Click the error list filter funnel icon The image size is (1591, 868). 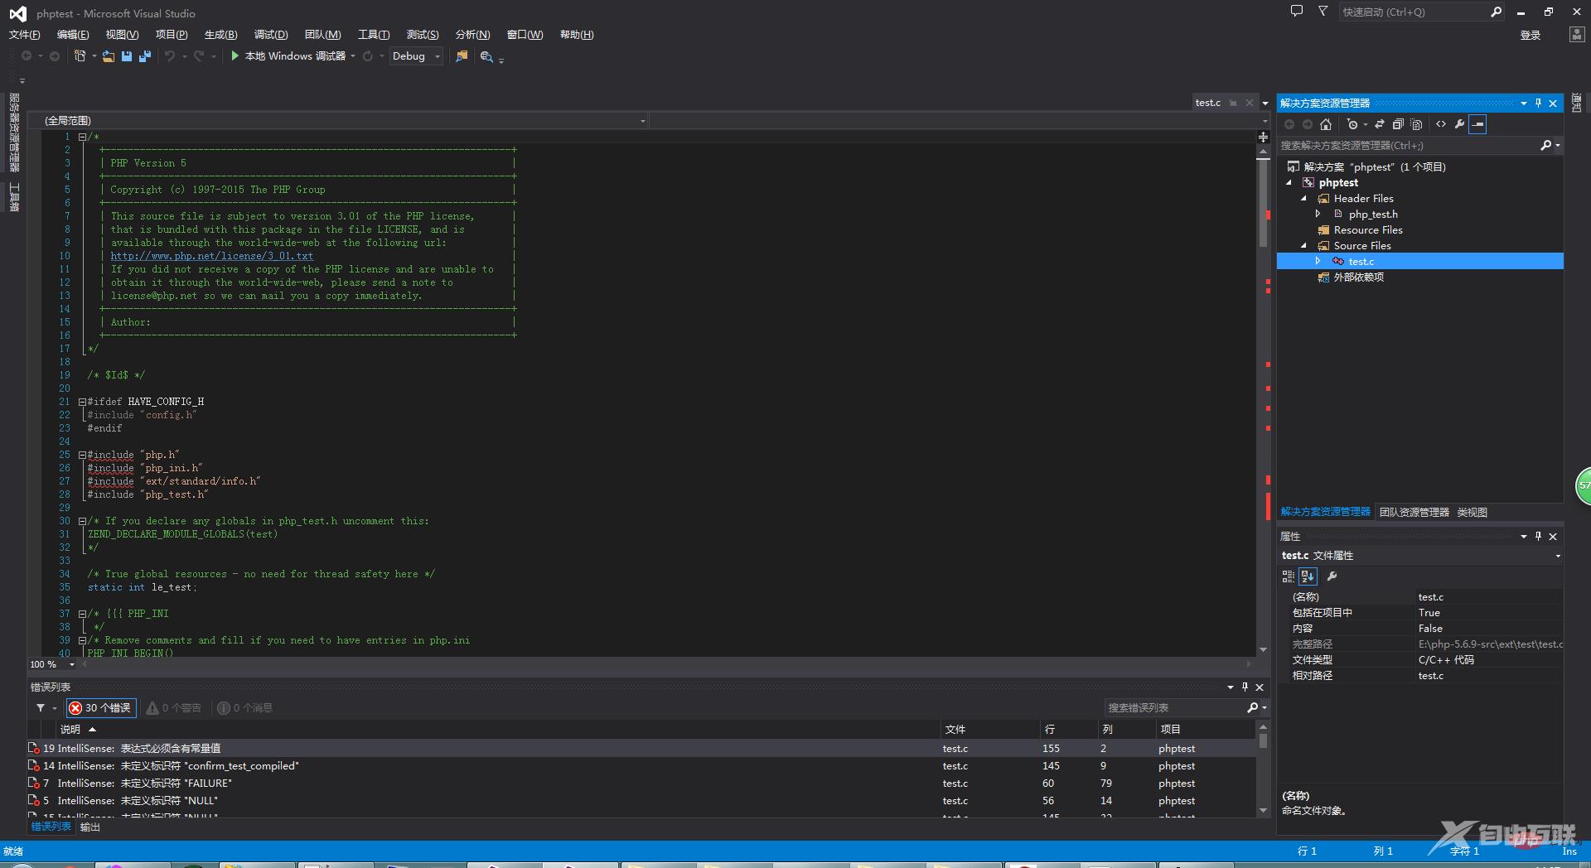point(41,708)
